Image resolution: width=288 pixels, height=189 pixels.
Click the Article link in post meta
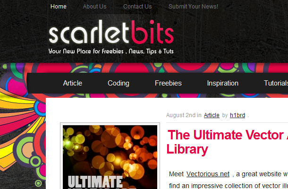pyautogui.click(x=212, y=115)
